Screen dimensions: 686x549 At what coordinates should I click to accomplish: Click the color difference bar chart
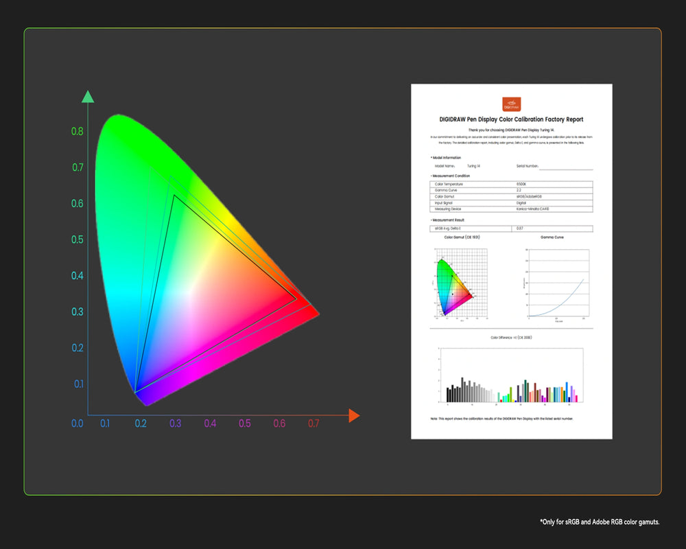511,376
